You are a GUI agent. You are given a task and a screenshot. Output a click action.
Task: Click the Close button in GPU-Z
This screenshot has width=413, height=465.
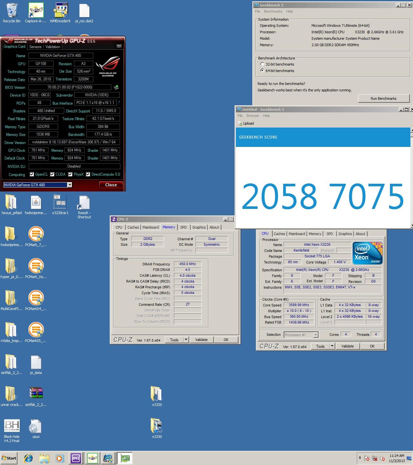coord(111,185)
